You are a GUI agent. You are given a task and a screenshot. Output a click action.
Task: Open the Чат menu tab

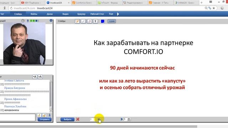pos(2,14)
